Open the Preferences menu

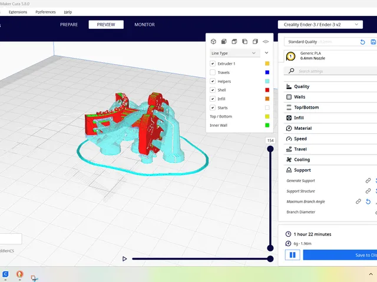click(45, 12)
